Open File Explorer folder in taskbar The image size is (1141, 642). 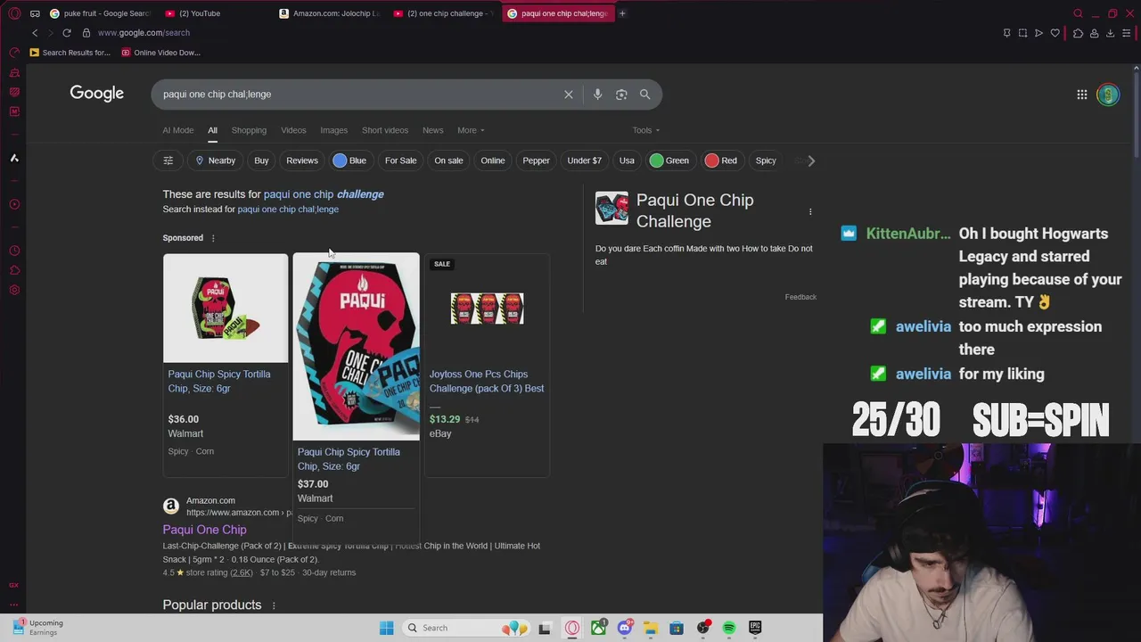[651, 628]
